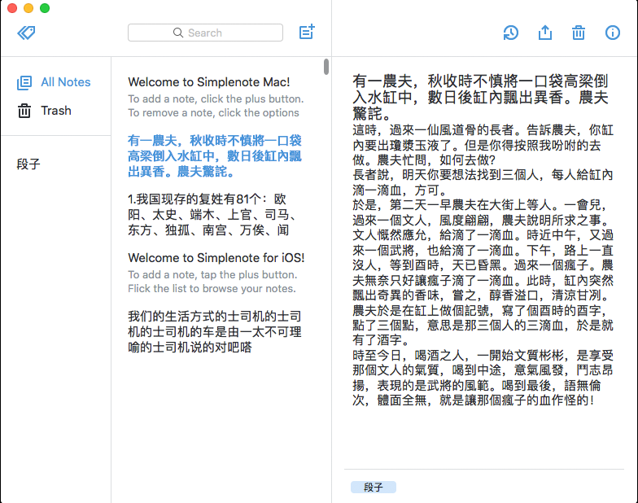The image size is (638, 503).
Task: Open the note revision history
Action: coord(510,33)
